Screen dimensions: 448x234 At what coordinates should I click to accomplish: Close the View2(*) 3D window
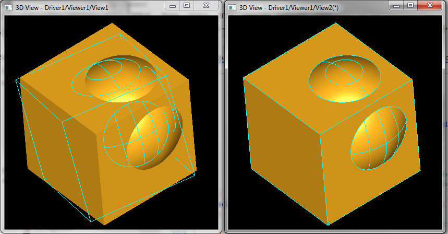tap(430, 5)
